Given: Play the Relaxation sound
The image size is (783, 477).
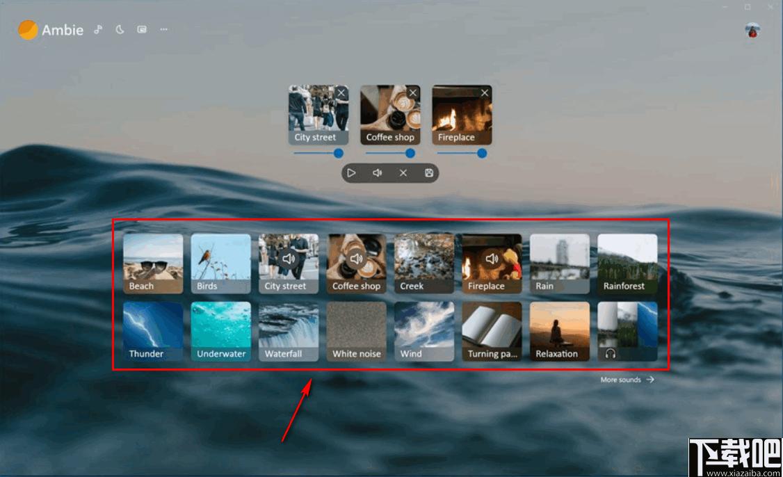Looking at the screenshot, I should 560,331.
